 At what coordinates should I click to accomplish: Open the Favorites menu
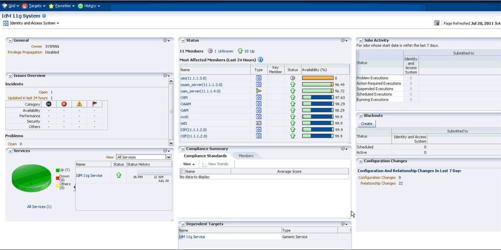(61, 6)
